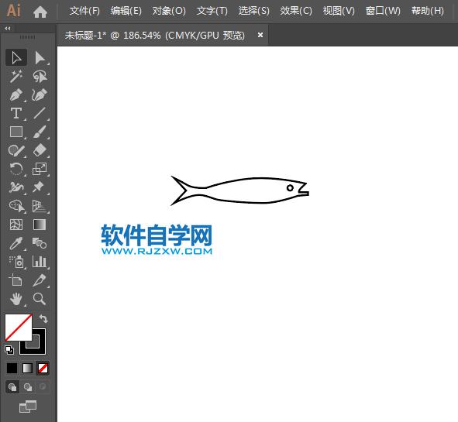Select the Perspective Grid tool
Viewport: 458px width, 422px height.
(x=40, y=206)
